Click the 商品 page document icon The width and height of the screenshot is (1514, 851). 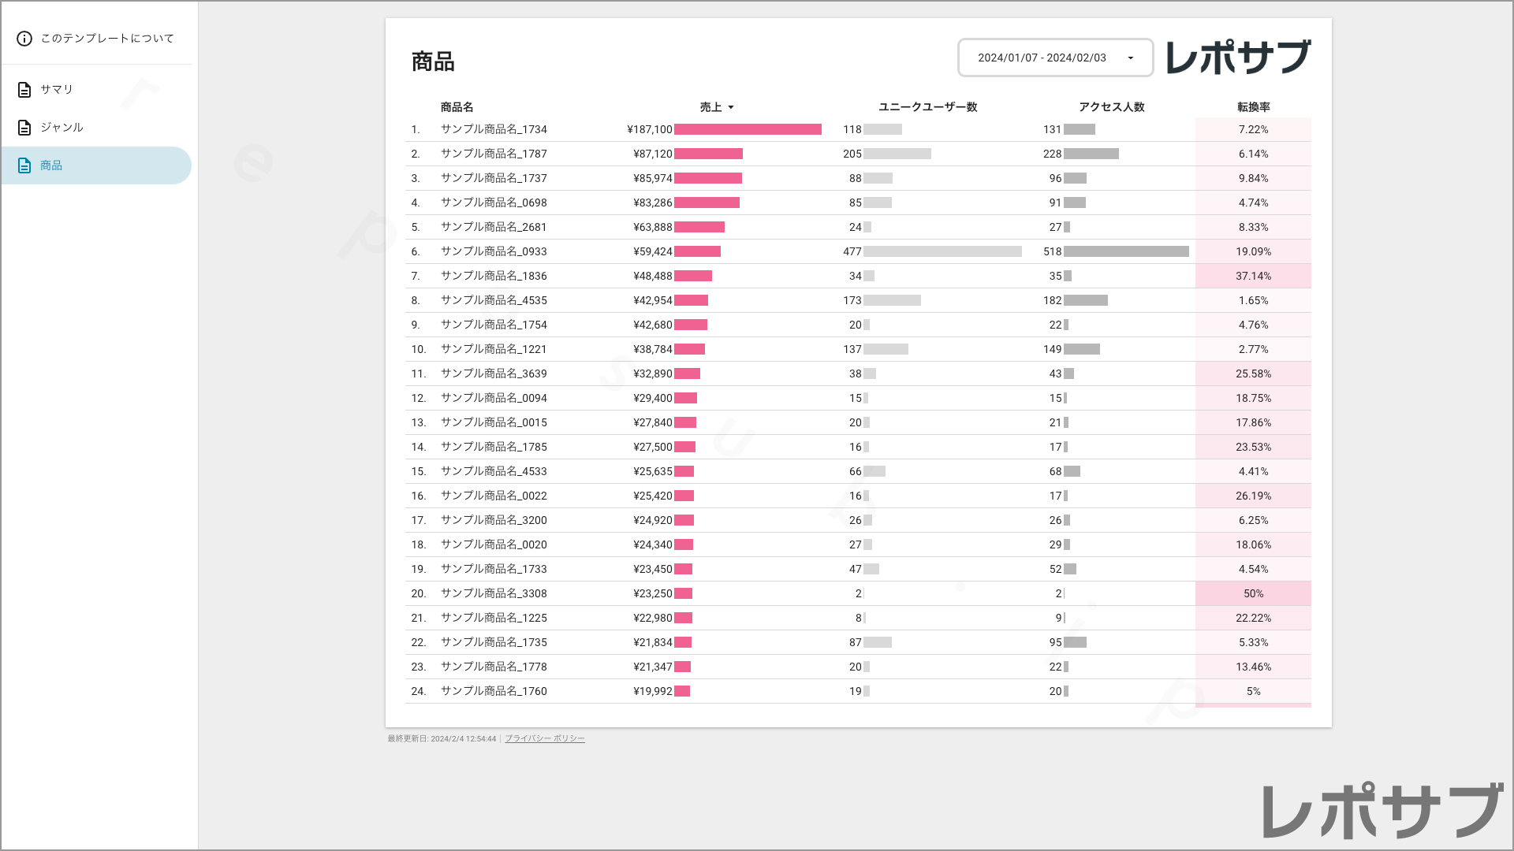pos(24,165)
